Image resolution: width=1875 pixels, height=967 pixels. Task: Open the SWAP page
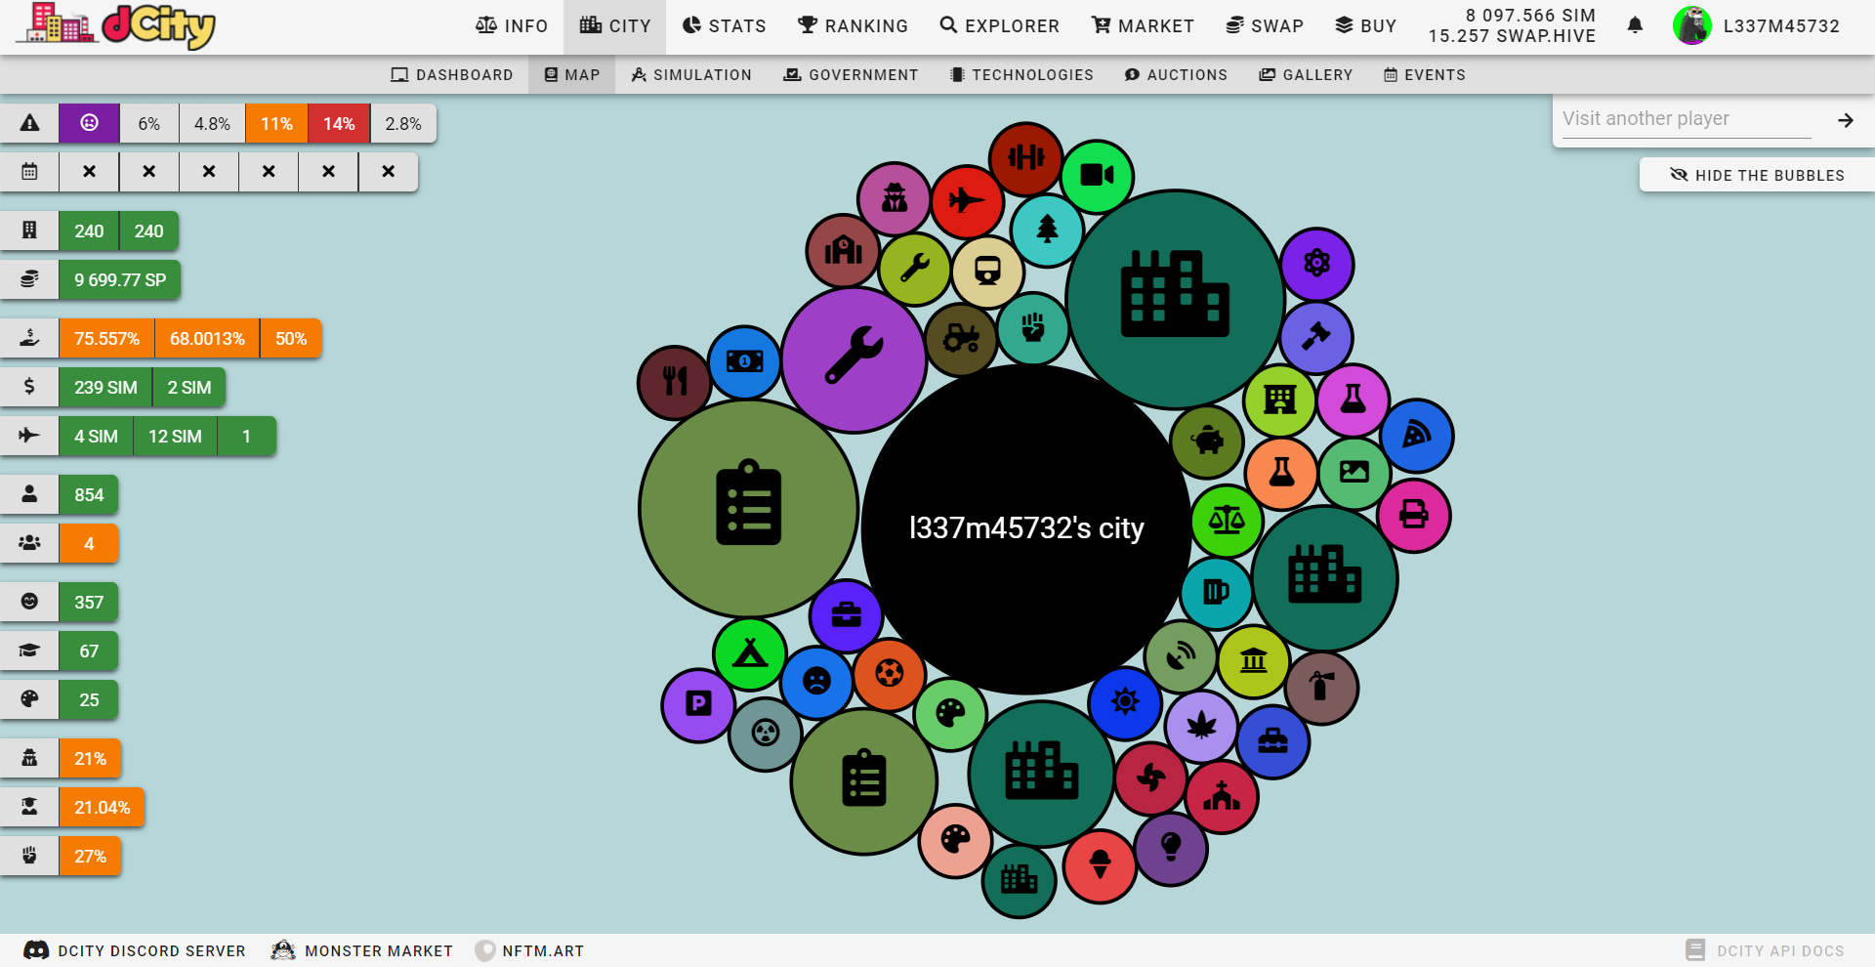[1265, 26]
